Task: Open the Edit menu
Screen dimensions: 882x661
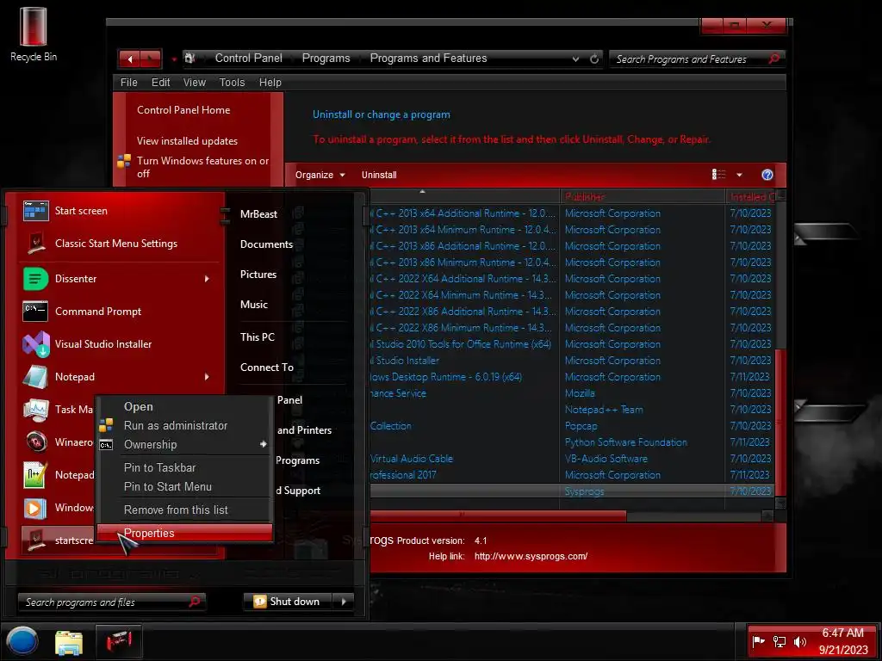Action: click(x=160, y=83)
